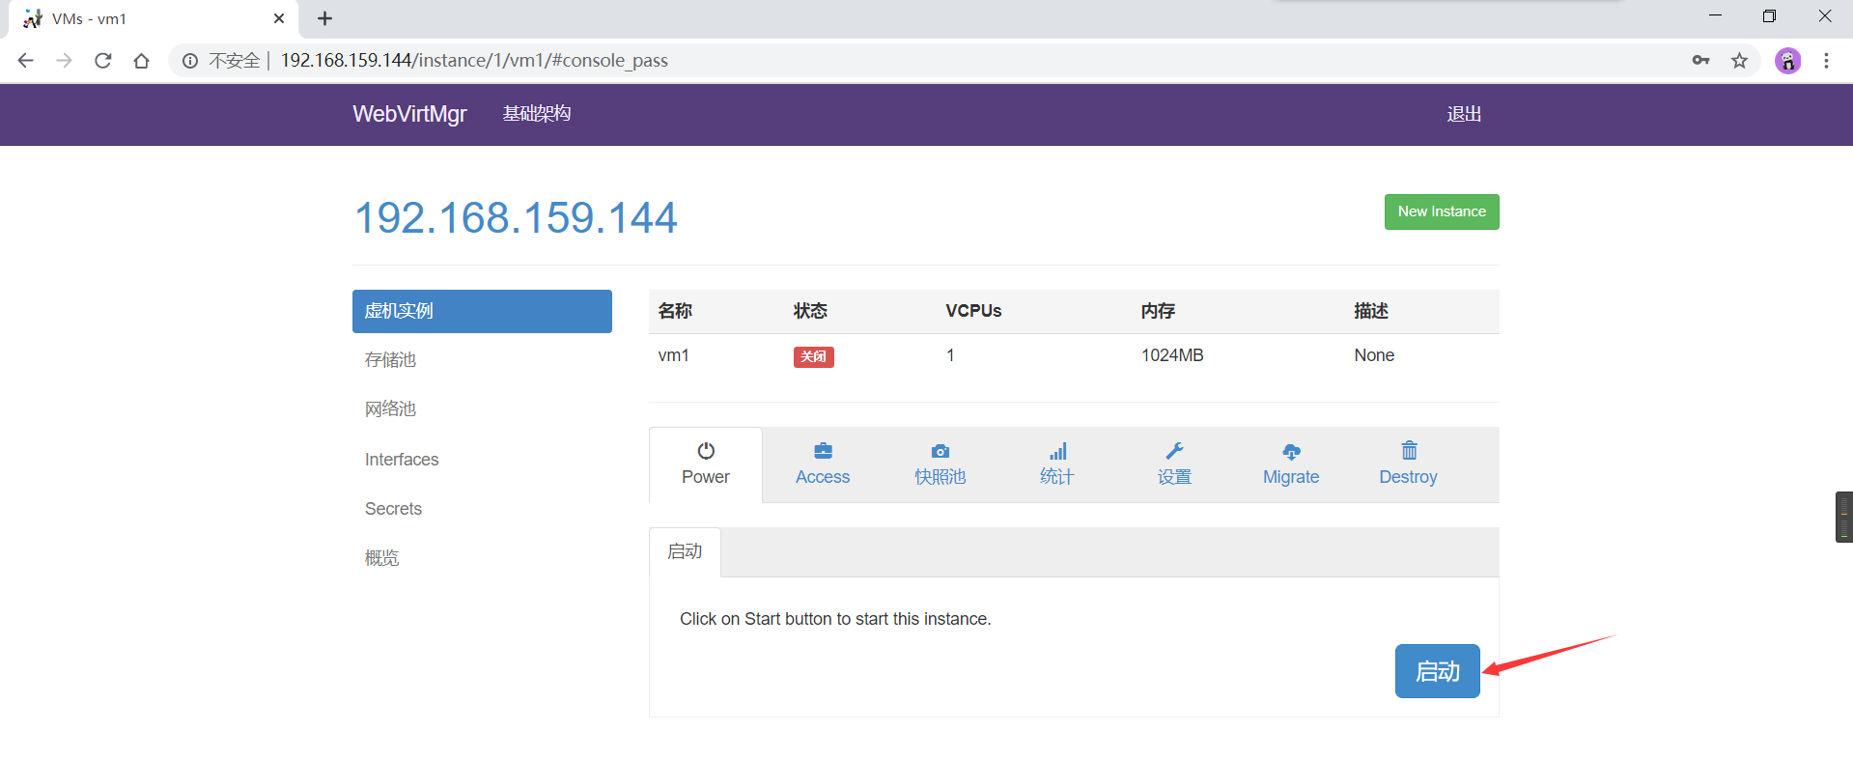The image size is (1853, 759).
Task: Close the VMs - vm1 tab
Action: (x=279, y=18)
